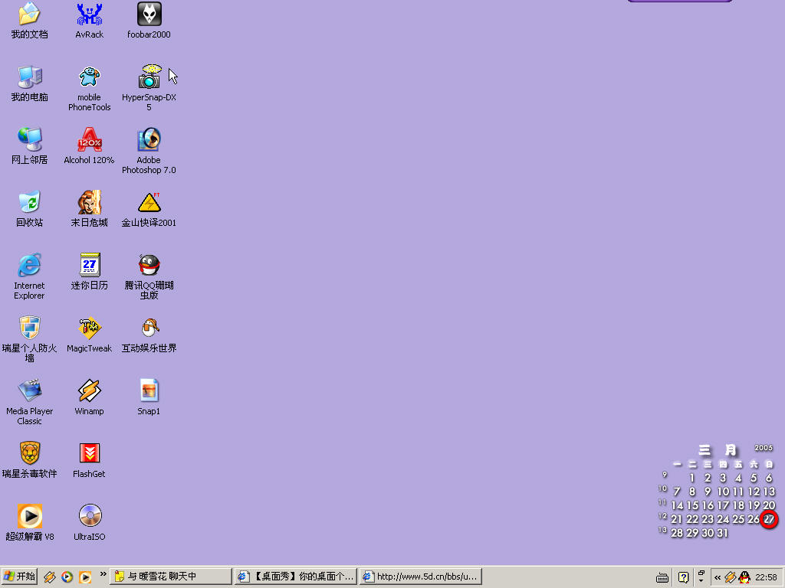The height and width of the screenshot is (588, 785).
Task: Open 金山快译2001 shortcut
Action: click(149, 202)
